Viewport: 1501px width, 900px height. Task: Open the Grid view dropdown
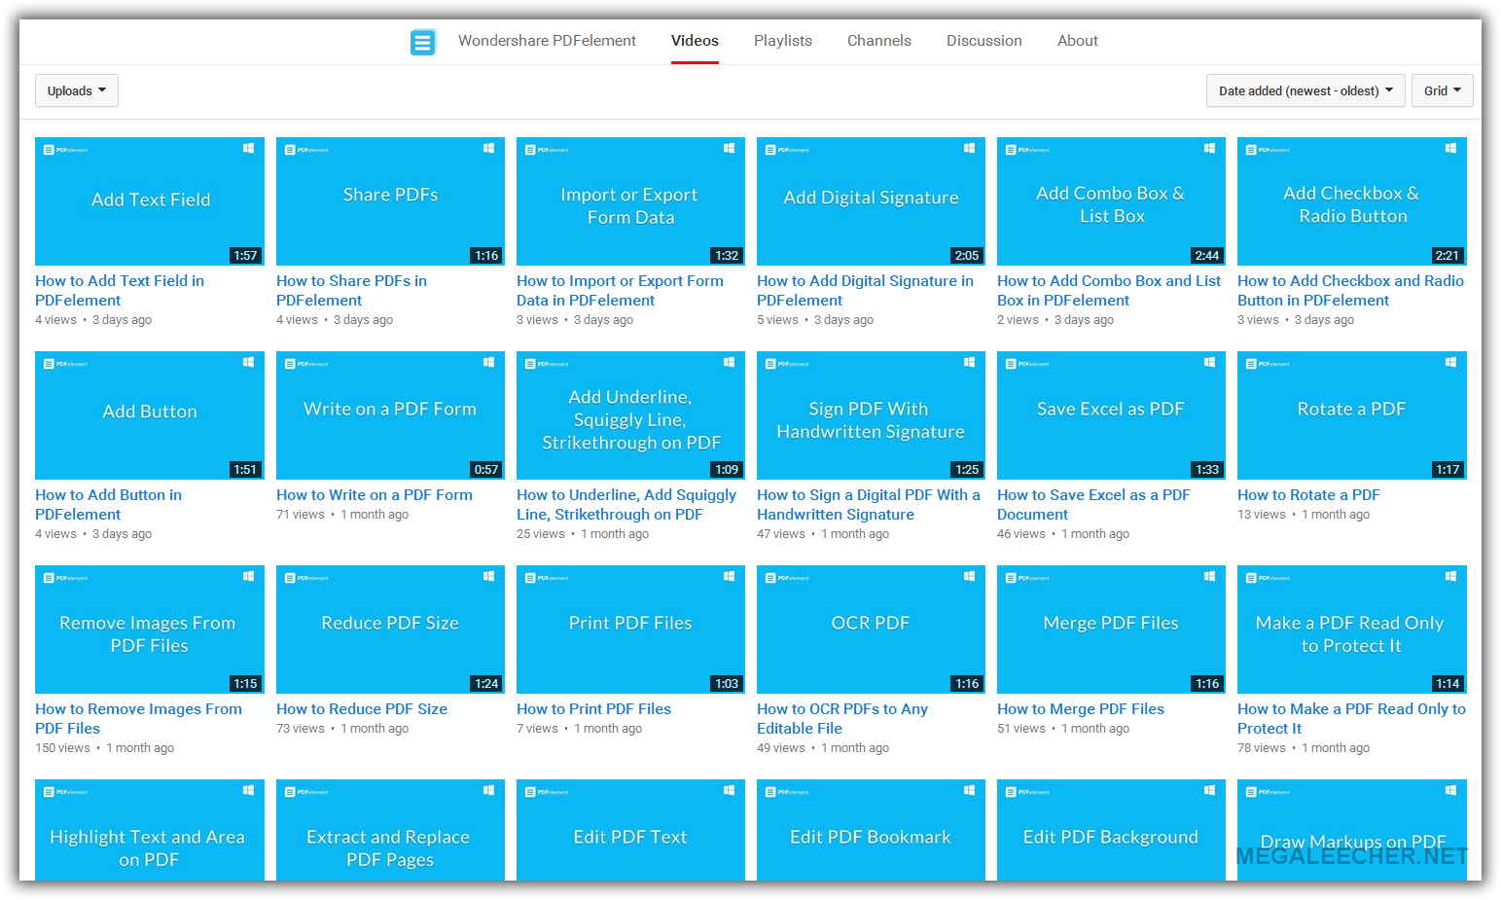pyautogui.click(x=1442, y=90)
